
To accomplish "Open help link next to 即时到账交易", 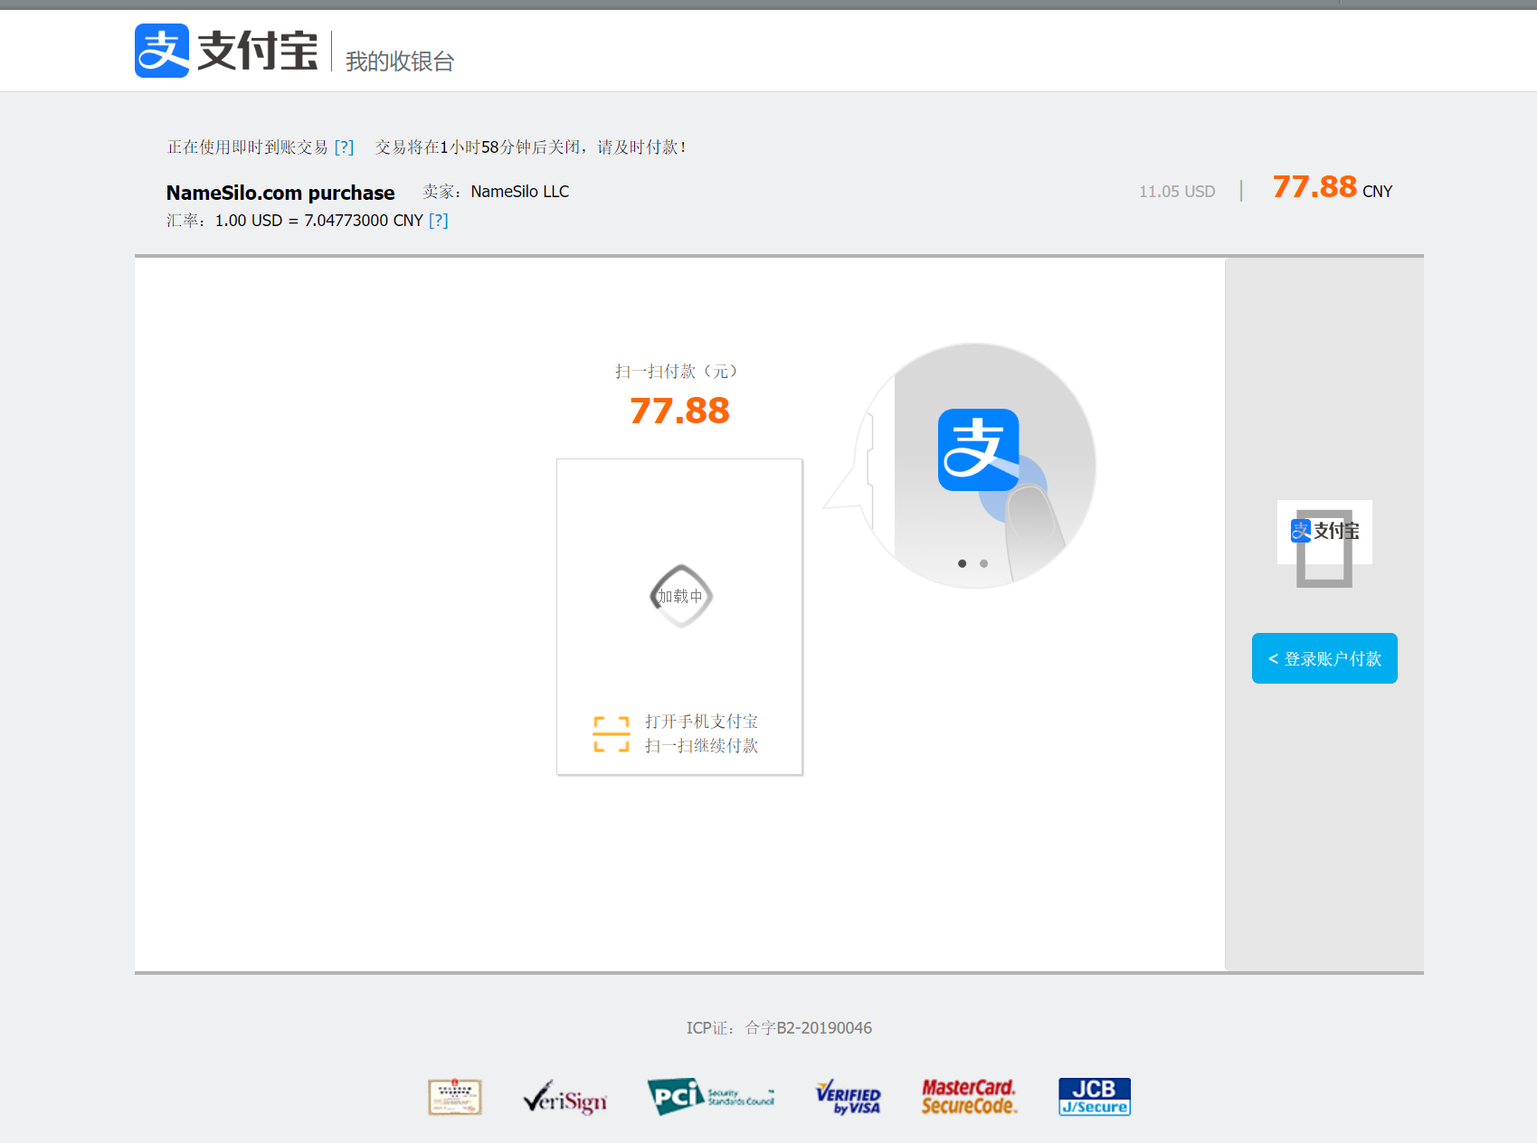I will tap(344, 147).
